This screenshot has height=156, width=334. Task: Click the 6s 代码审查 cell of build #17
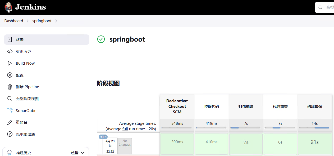pyautogui.click(x=280, y=144)
